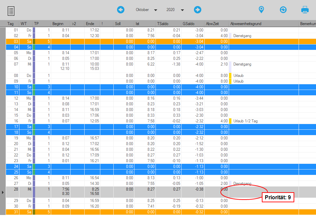Viewport: 316px width, 221px height.
Task: Click Dienstgang entry on day 07
Action: click(242, 64)
